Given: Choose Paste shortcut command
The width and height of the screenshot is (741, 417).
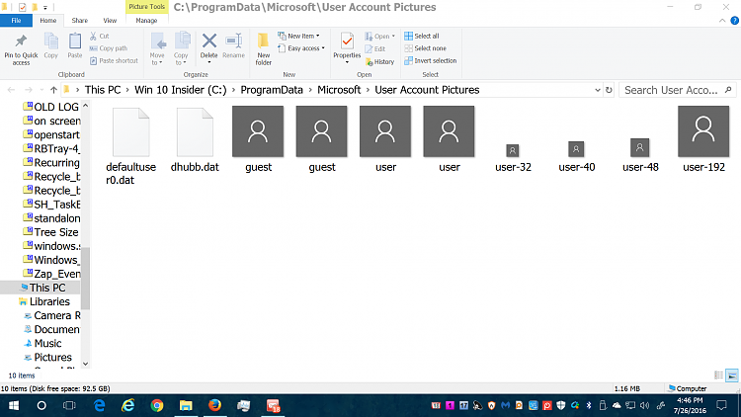Looking at the screenshot, I should pyautogui.click(x=114, y=60).
